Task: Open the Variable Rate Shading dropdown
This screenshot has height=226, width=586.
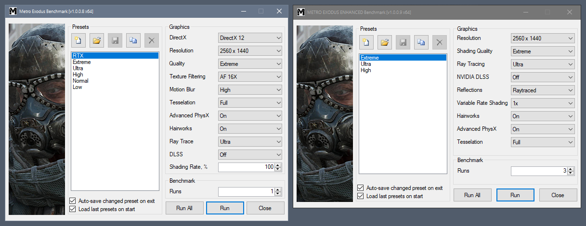Action: [x=543, y=103]
